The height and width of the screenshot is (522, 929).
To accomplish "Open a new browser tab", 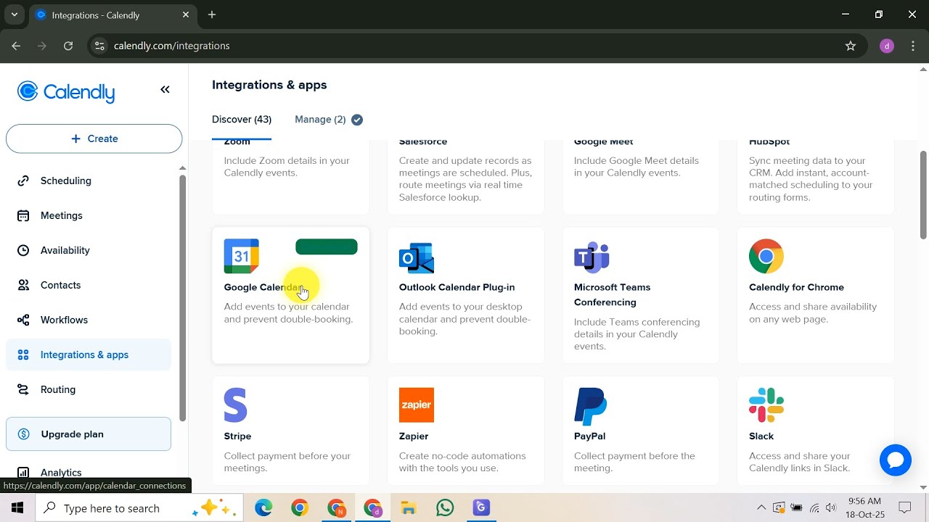I will point(212,14).
